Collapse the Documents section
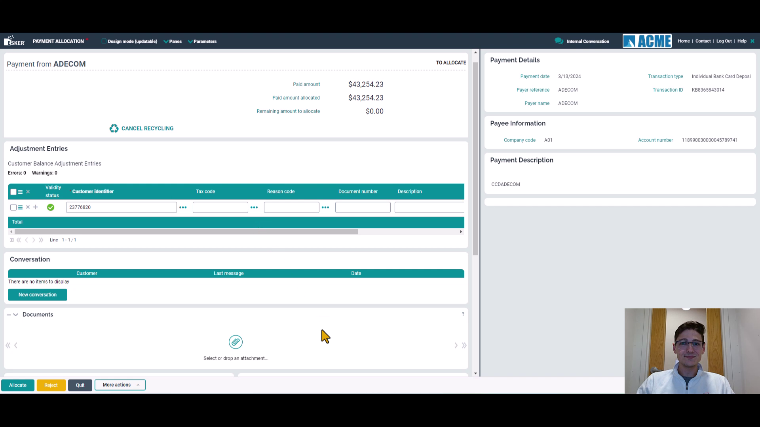Viewport: 760px width, 427px height. [9, 314]
